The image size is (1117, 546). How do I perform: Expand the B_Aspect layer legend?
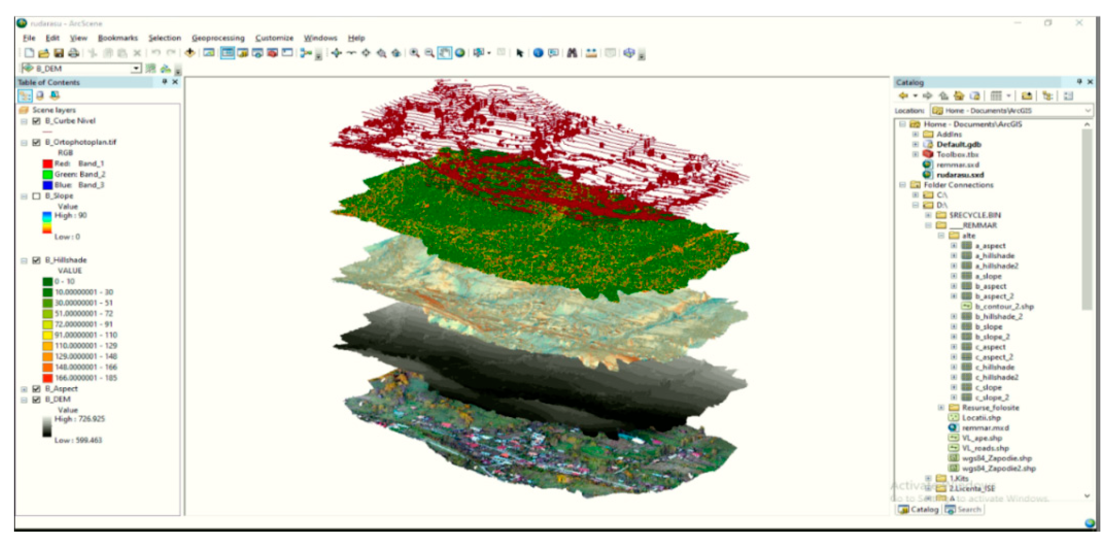pyautogui.click(x=24, y=389)
